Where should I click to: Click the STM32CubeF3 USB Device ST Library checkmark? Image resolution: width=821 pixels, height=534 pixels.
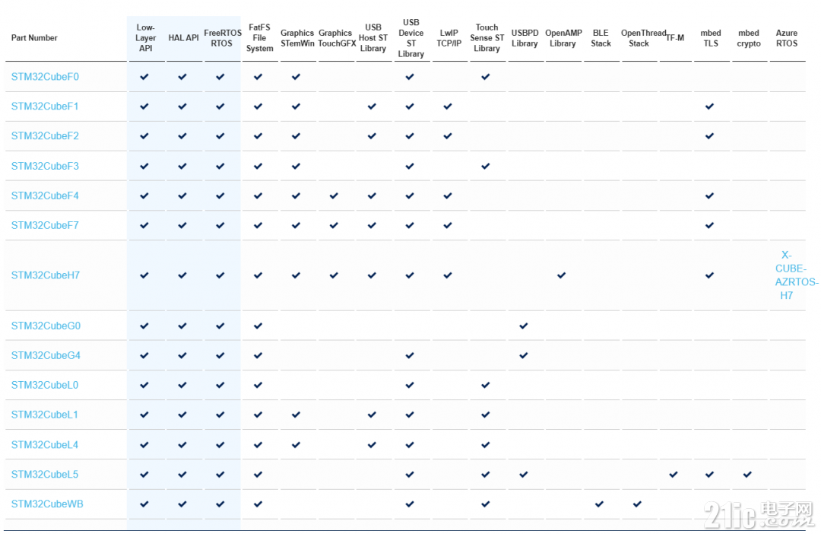(410, 166)
